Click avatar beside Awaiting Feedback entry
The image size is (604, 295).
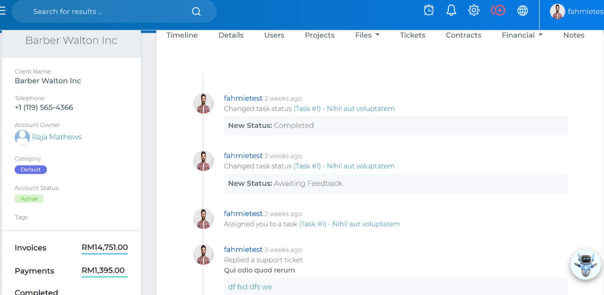point(203,161)
